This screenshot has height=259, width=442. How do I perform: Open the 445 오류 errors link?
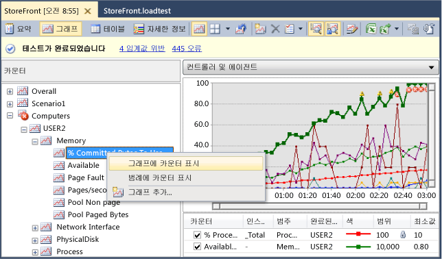point(187,49)
